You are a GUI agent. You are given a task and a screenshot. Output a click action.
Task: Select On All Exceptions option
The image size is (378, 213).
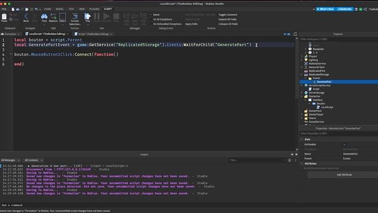tap(162, 20)
